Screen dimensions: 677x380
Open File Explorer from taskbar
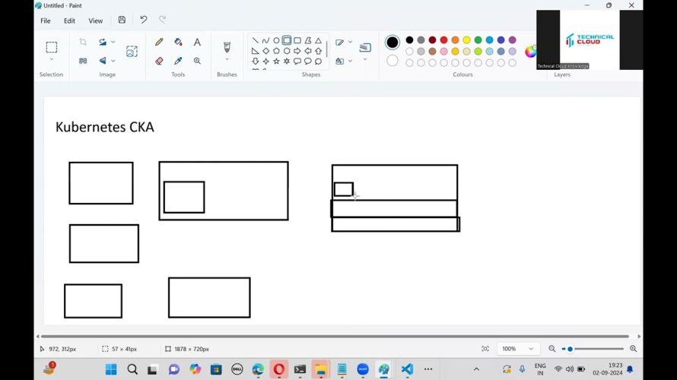coord(320,369)
